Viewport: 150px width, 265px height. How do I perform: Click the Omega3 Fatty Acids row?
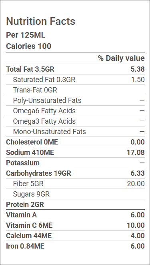click(75, 121)
